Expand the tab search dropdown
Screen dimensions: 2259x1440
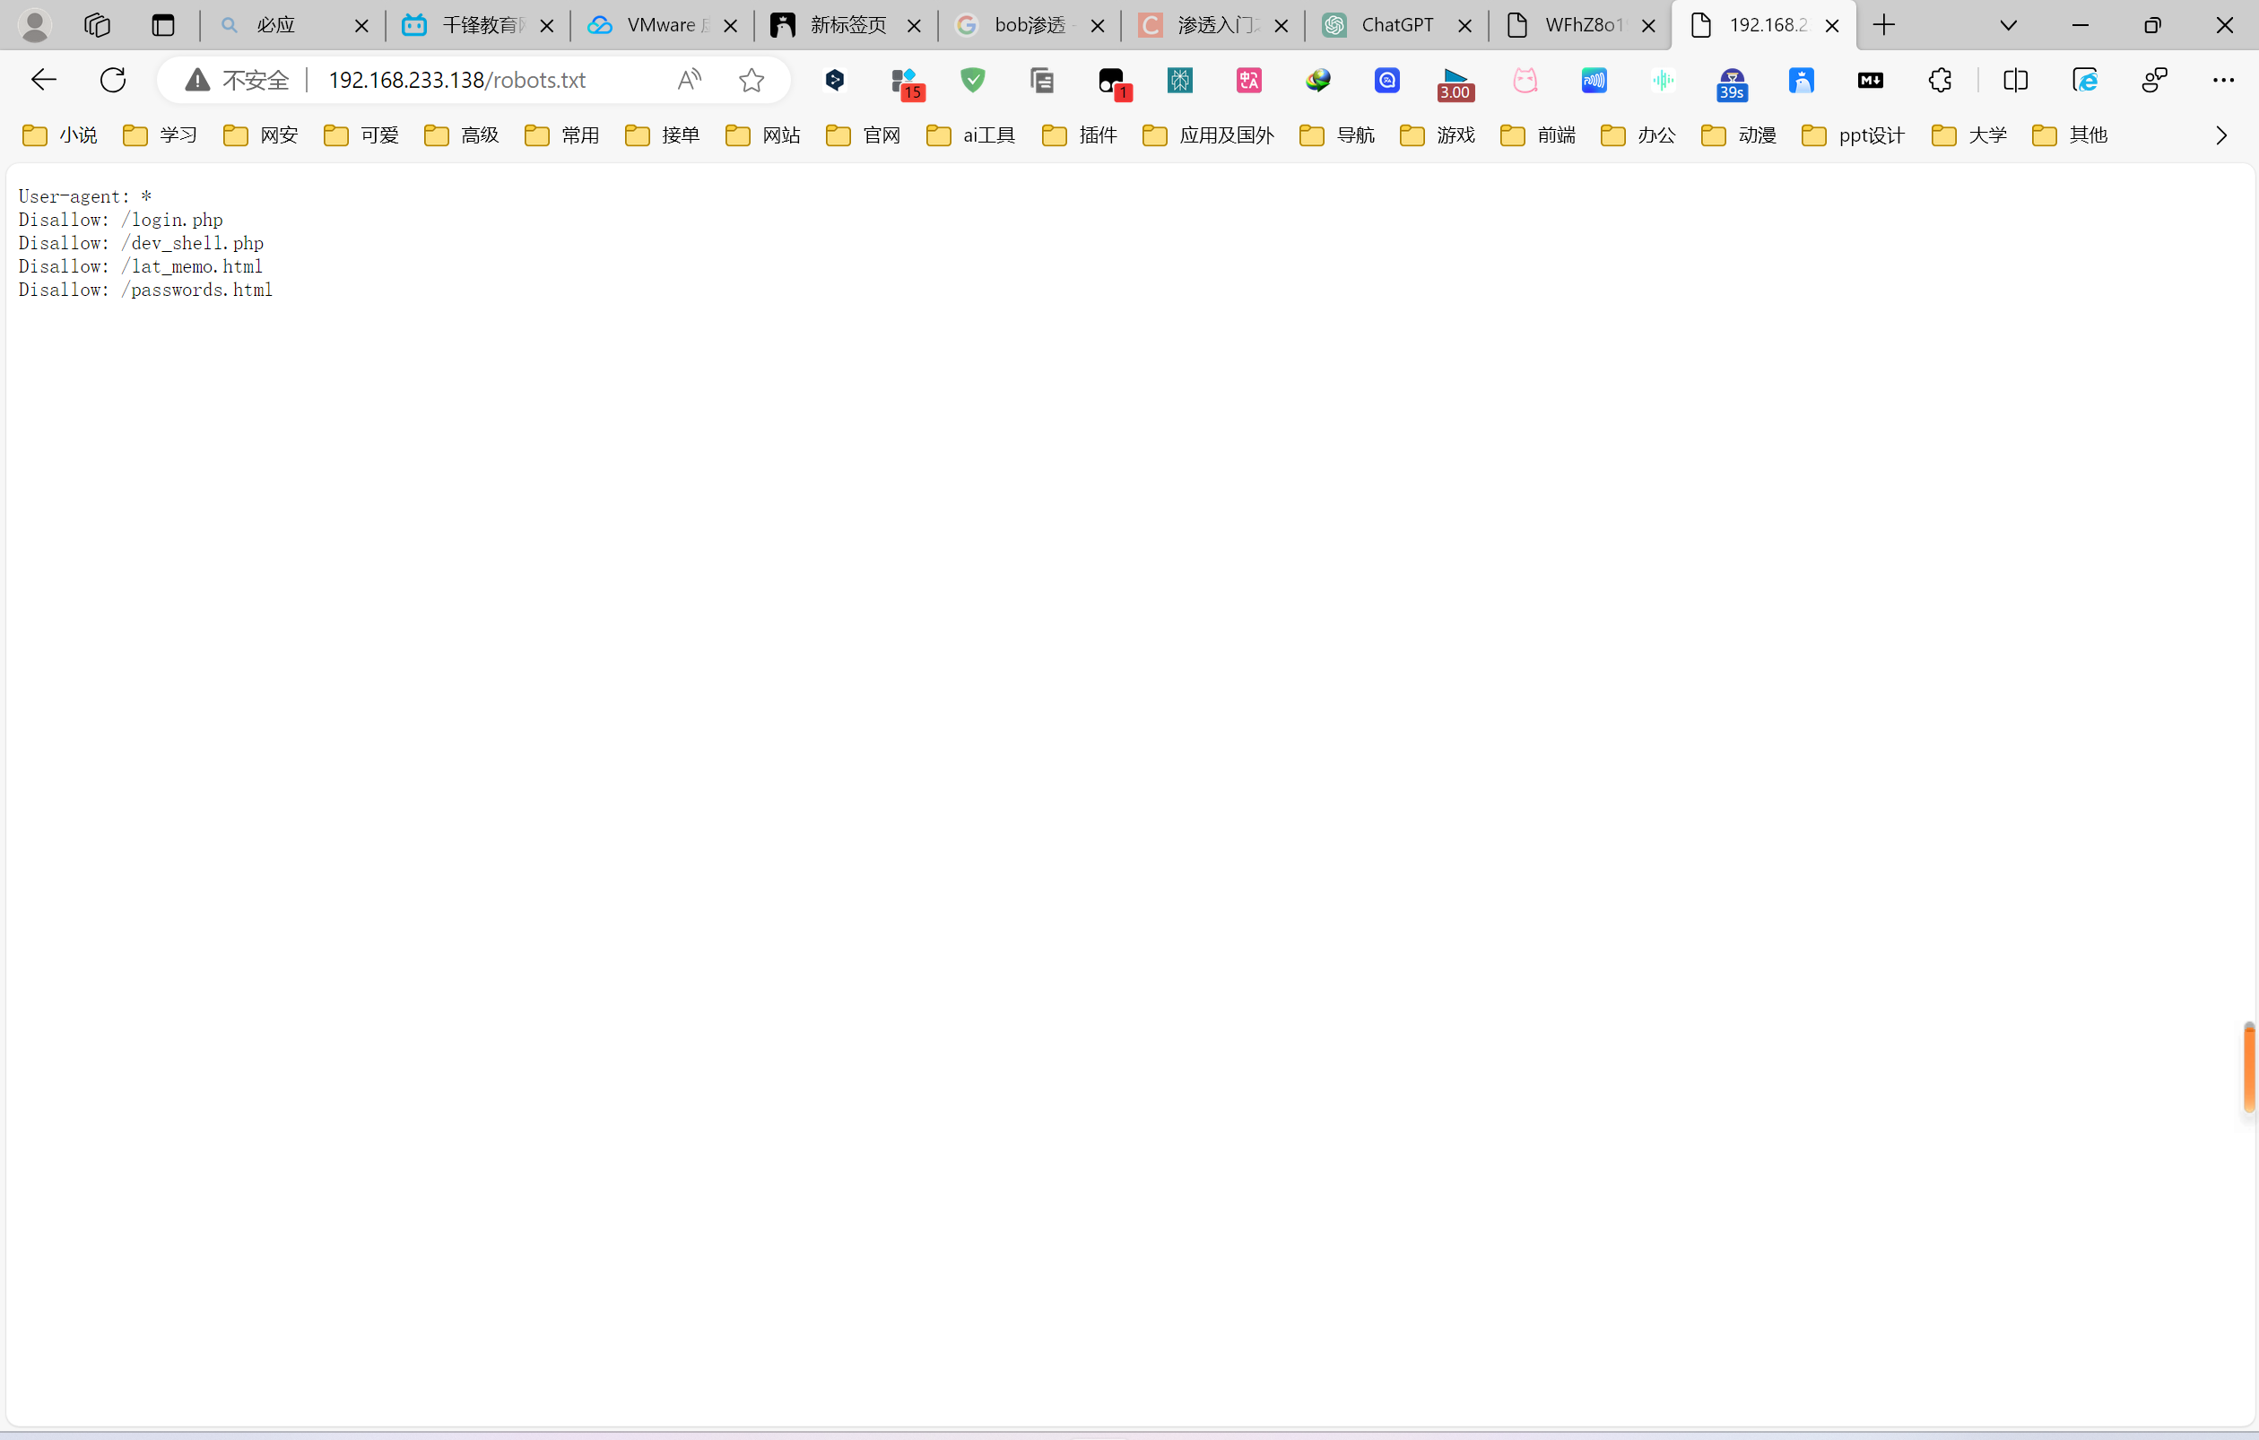pos(2009,25)
